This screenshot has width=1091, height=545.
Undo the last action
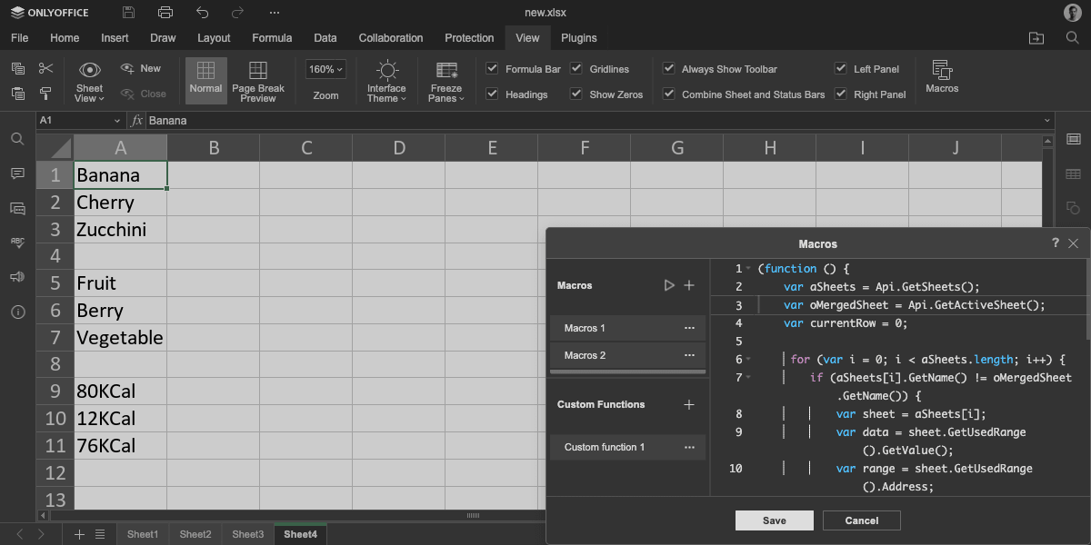click(202, 13)
